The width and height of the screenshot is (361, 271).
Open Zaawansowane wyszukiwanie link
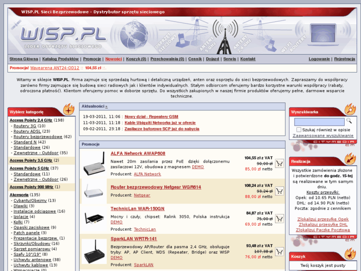(323, 136)
